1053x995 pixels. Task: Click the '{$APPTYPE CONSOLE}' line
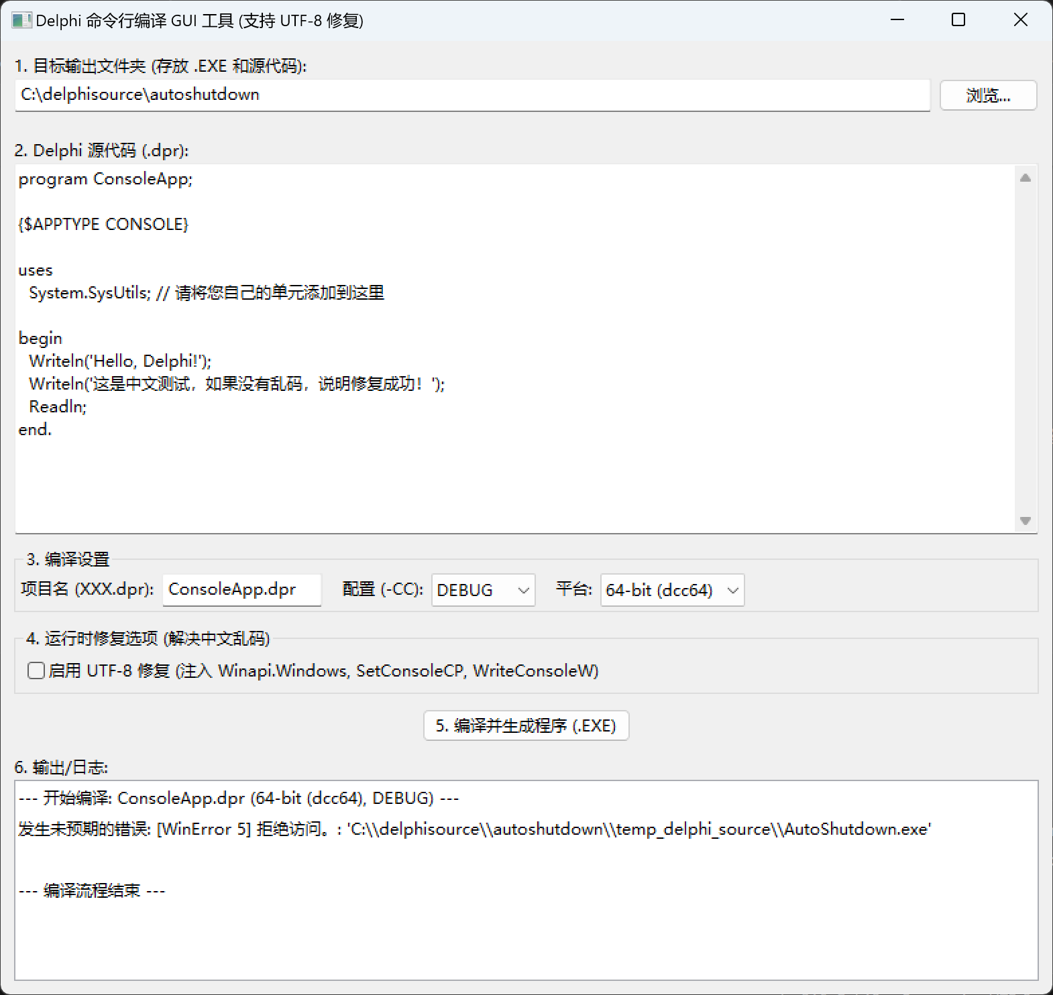pyautogui.click(x=103, y=225)
